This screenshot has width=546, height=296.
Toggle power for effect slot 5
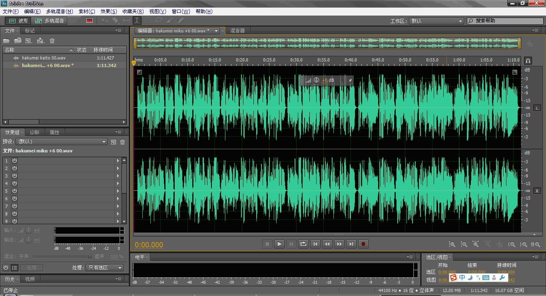tap(14, 191)
